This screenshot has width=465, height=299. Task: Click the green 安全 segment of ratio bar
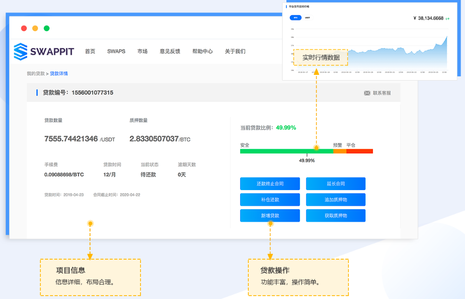(x=286, y=152)
